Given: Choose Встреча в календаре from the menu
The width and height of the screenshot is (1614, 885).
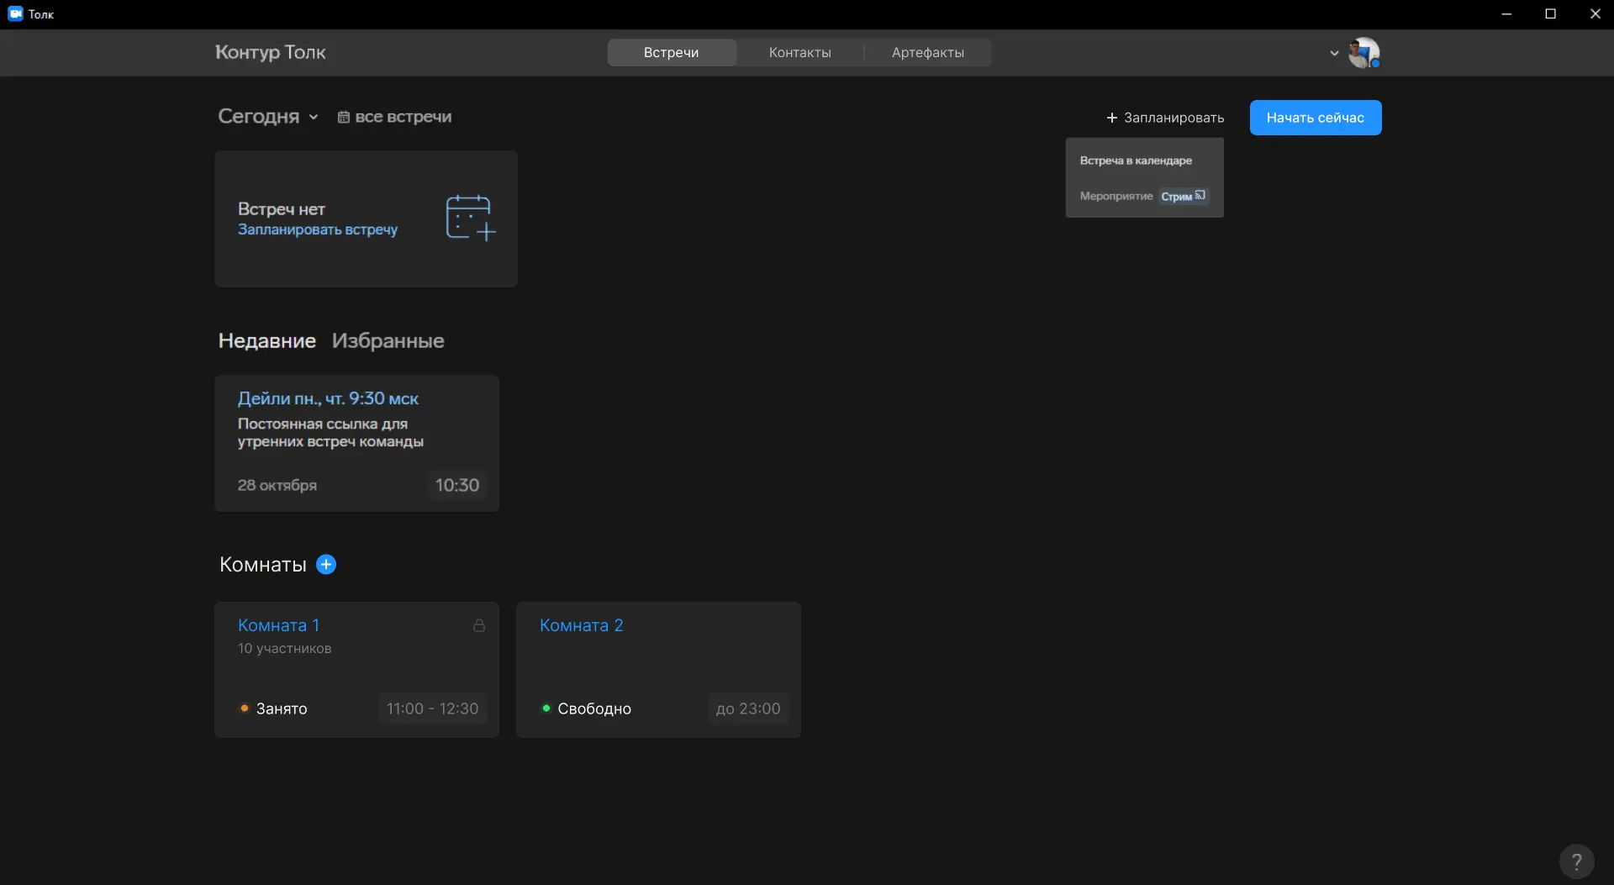Looking at the screenshot, I should (x=1135, y=161).
